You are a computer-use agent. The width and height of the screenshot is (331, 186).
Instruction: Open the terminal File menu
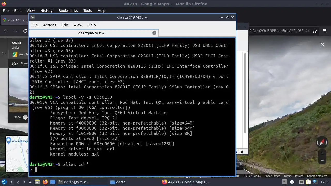pyautogui.click(x=35, y=25)
